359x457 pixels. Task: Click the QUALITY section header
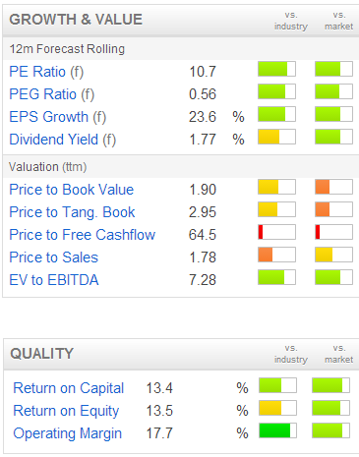pyautogui.click(x=41, y=354)
